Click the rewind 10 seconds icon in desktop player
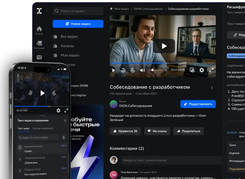The image size is (245, 179). 123,70
